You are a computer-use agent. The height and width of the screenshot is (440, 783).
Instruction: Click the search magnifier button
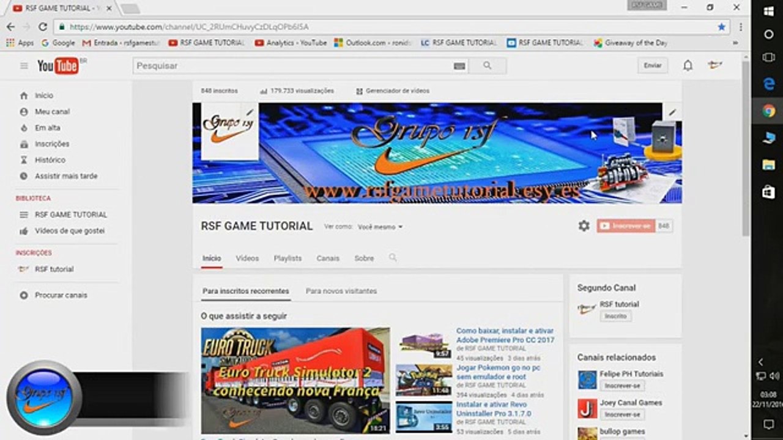(x=487, y=66)
